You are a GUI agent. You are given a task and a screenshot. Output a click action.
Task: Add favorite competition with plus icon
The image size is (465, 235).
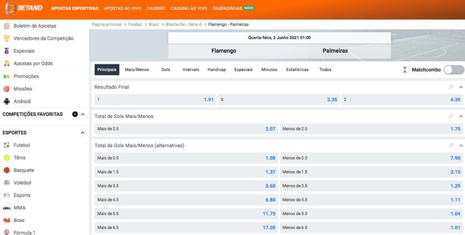(75, 114)
